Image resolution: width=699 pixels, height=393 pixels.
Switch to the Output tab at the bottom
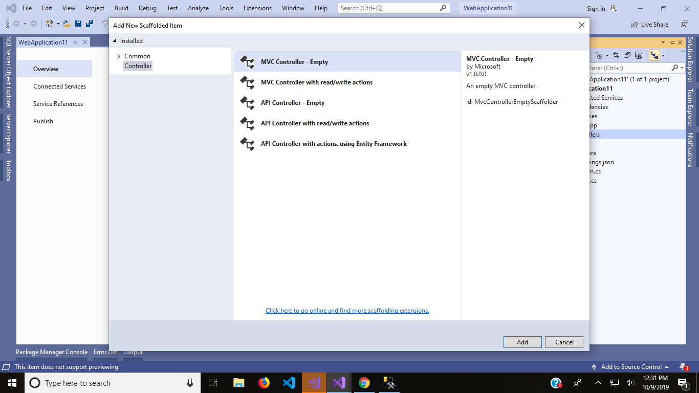click(x=133, y=352)
